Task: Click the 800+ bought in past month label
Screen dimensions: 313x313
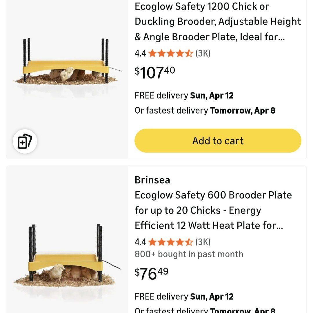Action: (189, 254)
